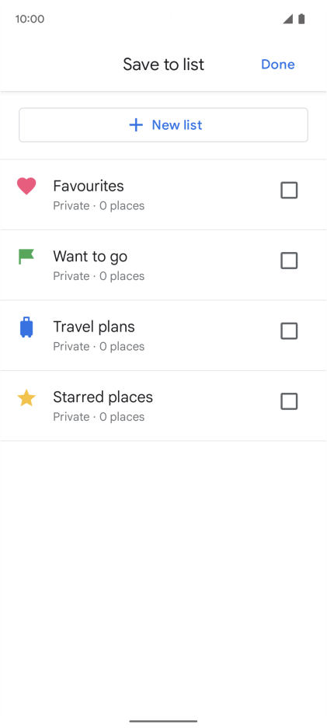Click the Done button

[x=278, y=64]
